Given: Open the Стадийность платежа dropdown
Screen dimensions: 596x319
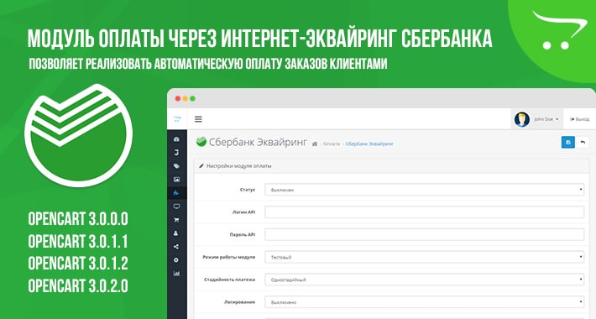Looking at the screenshot, I should point(424,280).
